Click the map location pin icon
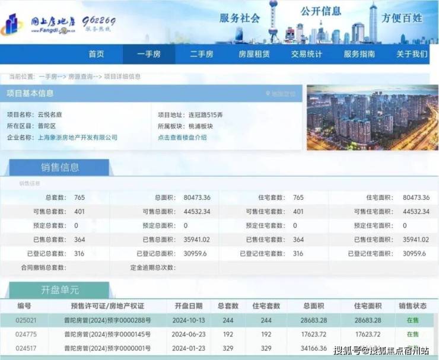 coord(268,94)
